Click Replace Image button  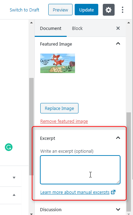pos(59,108)
